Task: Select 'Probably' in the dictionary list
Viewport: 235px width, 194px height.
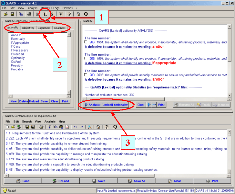Action: [x=17, y=69]
